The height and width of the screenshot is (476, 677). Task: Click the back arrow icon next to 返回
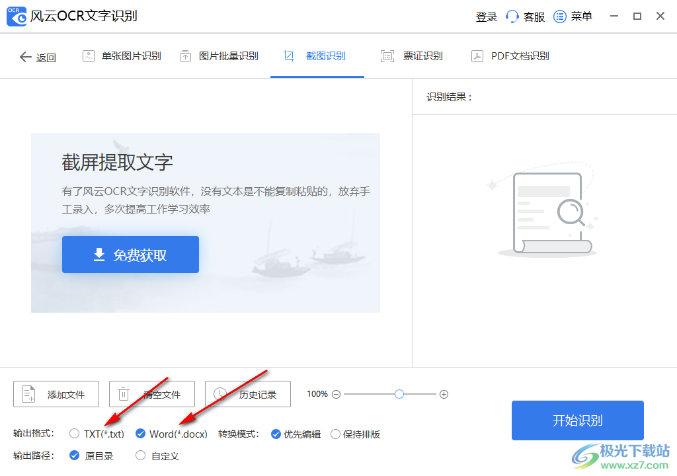coord(26,57)
